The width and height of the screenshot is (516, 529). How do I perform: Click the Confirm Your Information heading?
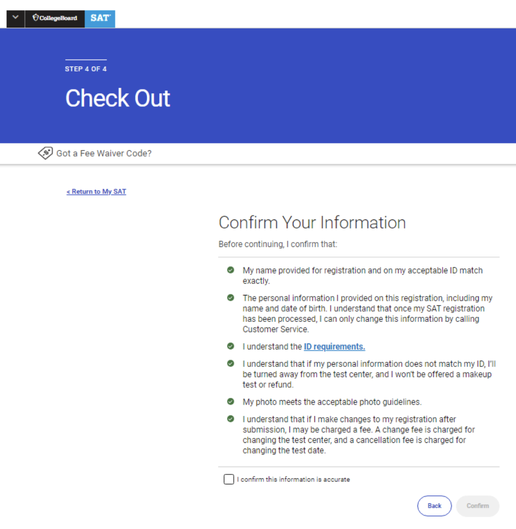(x=312, y=222)
